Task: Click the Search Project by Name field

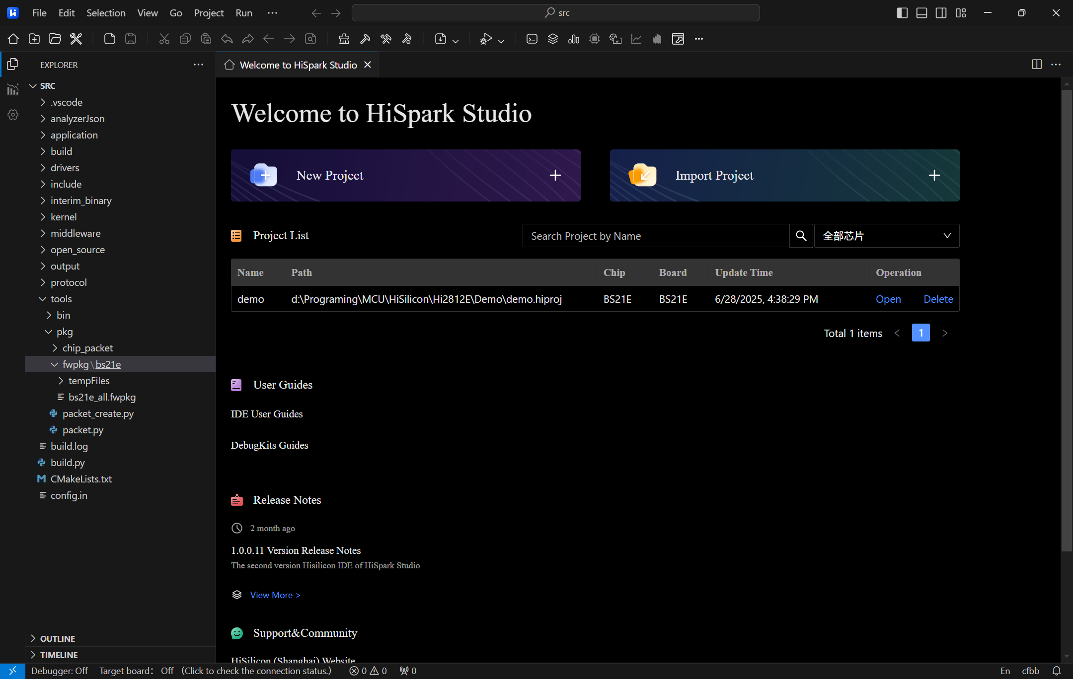Action: [x=656, y=236]
